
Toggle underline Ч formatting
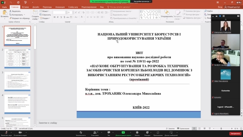[x=61, y=17]
